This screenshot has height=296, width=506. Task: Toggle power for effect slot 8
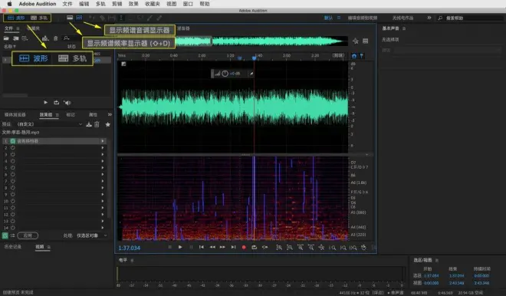(13, 188)
